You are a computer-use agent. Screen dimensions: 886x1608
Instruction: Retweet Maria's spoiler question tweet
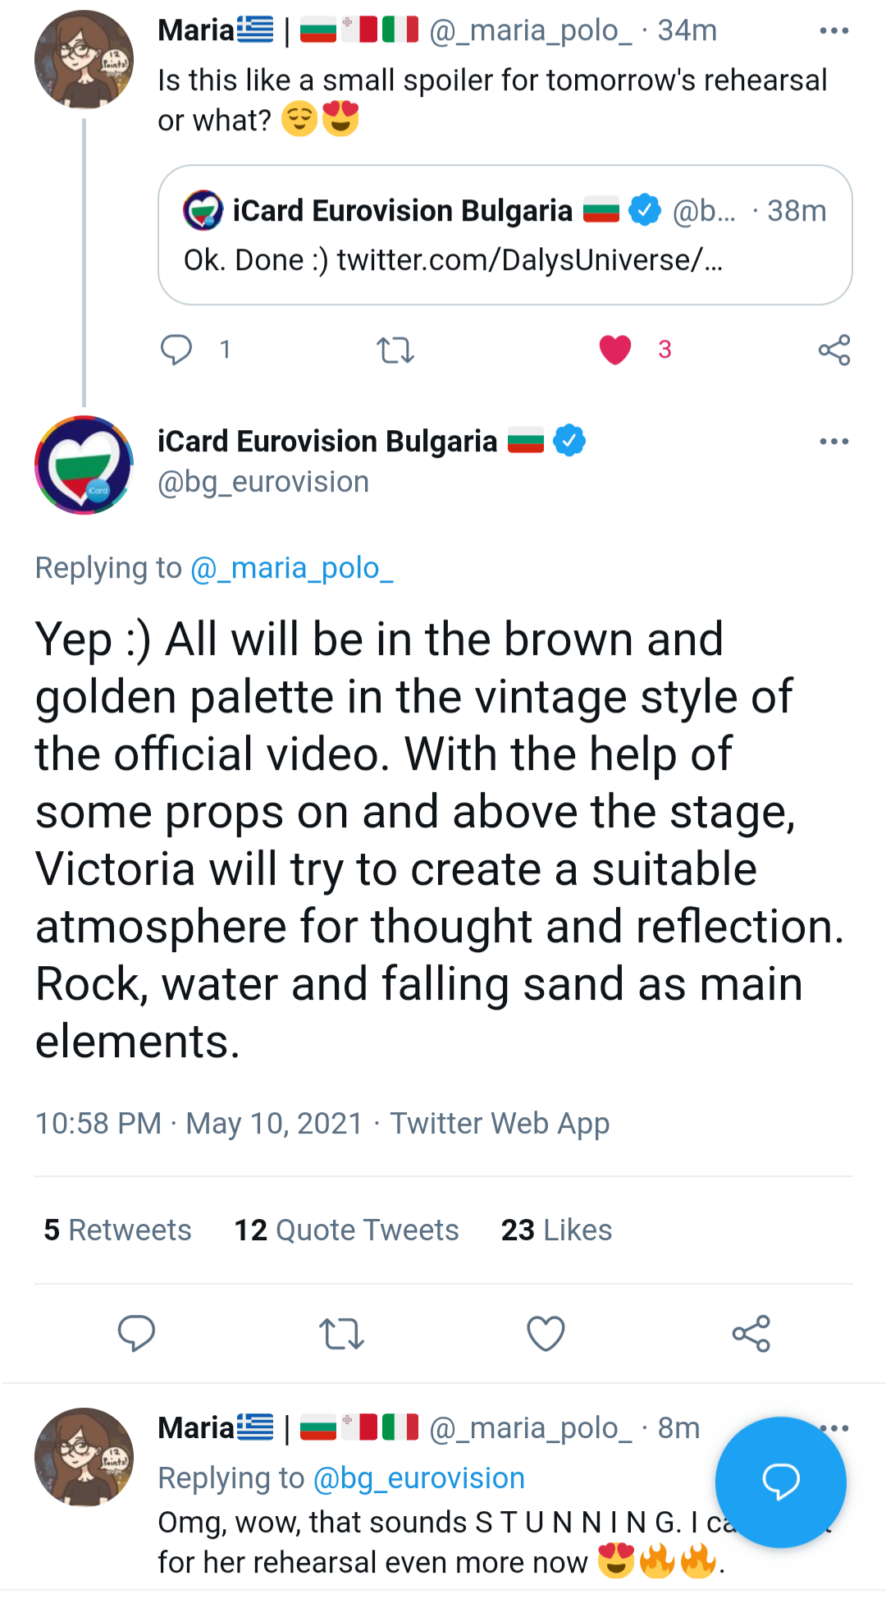[395, 350]
